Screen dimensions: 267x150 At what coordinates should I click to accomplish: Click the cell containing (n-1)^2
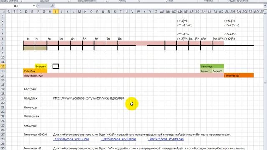[x=182, y=21]
